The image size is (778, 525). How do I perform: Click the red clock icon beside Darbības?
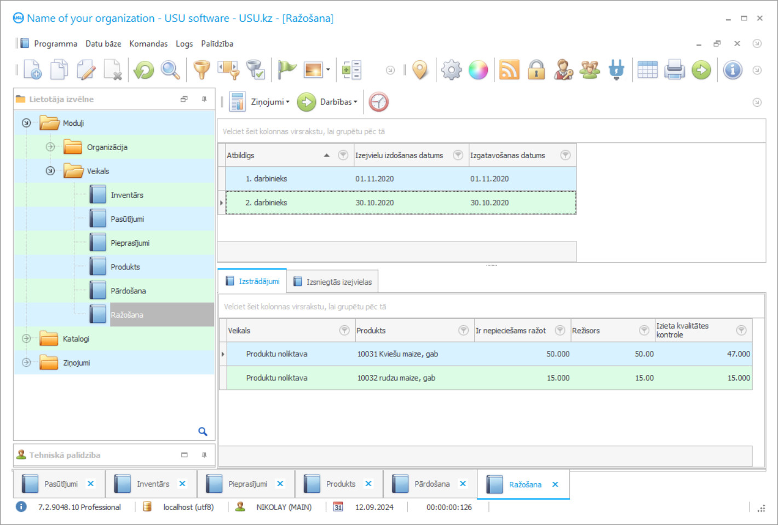point(378,102)
